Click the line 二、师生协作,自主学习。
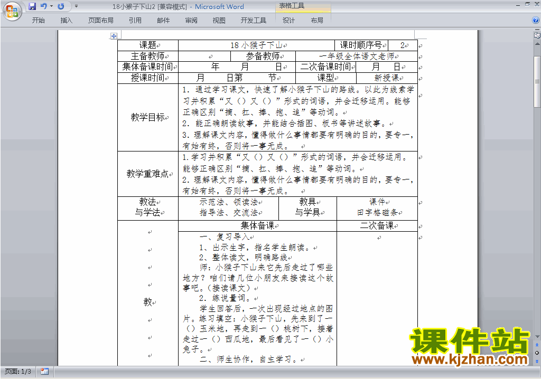Viewport: 541px width, 379px height. [249, 359]
